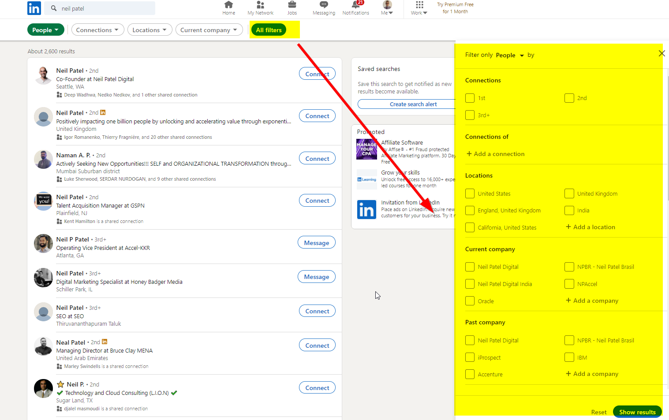Open the My Network icon
This screenshot has width=669, height=420.
[x=260, y=5]
